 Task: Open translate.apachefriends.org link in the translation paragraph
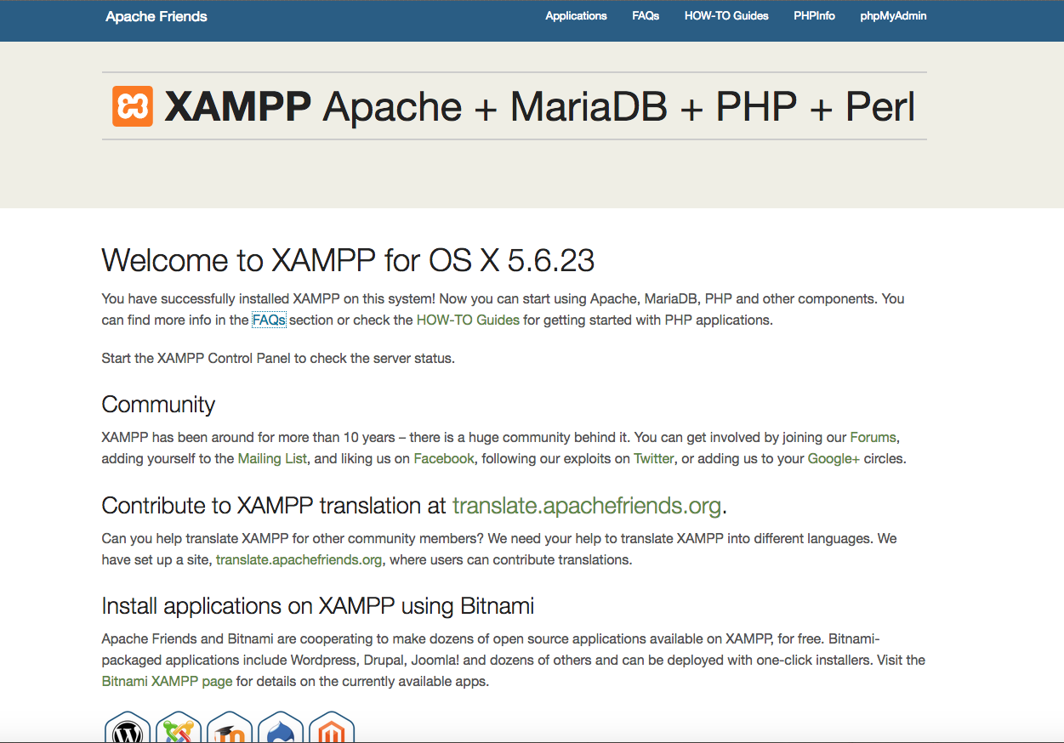pos(299,560)
